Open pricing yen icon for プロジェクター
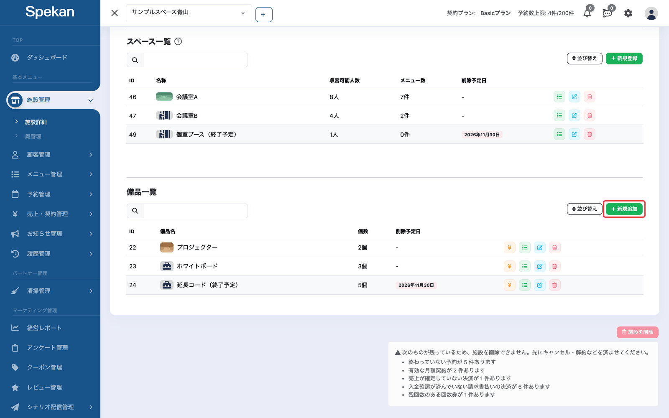This screenshot has width=669, height=418. 510,247
